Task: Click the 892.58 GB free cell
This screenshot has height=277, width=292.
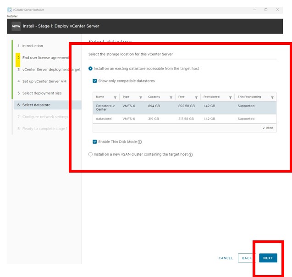Action: [x=187, y=106]
